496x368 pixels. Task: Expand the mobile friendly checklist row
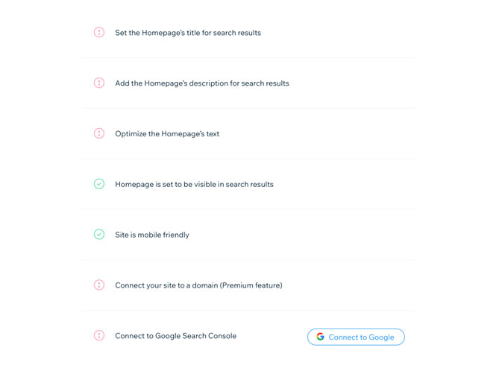[248, 235]
